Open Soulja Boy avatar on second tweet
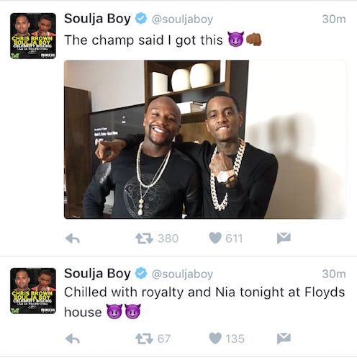The height and width of the screenshot is (358, 357). click(x=33, y=291)
